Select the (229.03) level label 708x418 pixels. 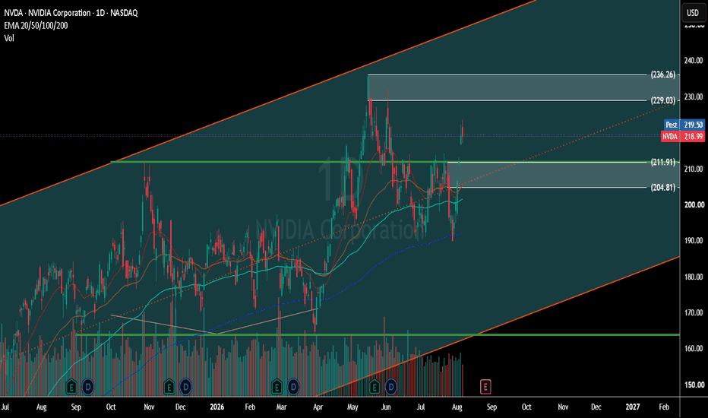click(x=663, y=100)
